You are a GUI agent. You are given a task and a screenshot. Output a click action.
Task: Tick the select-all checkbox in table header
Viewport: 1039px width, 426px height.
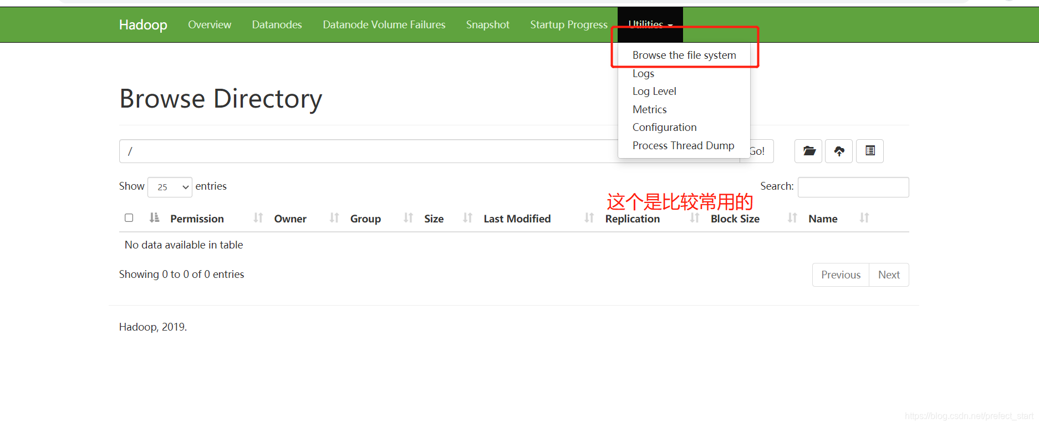(x=129, y=217)
